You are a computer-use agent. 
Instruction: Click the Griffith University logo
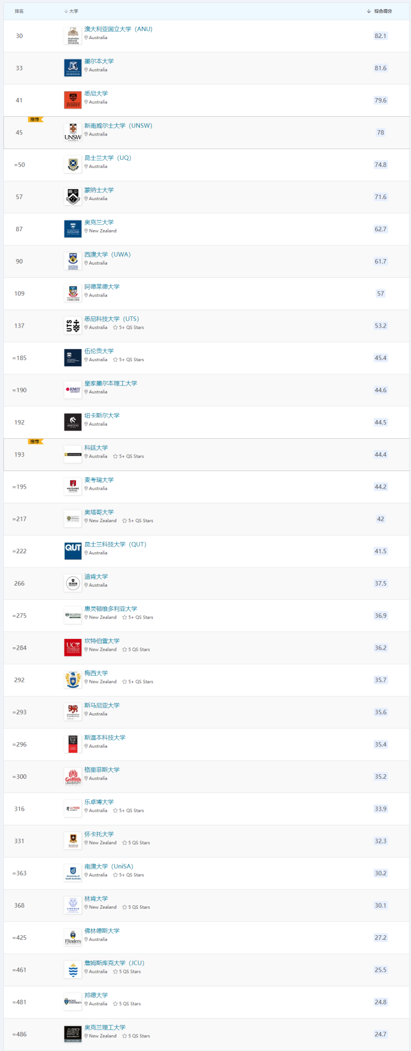[x=73, y=777]
